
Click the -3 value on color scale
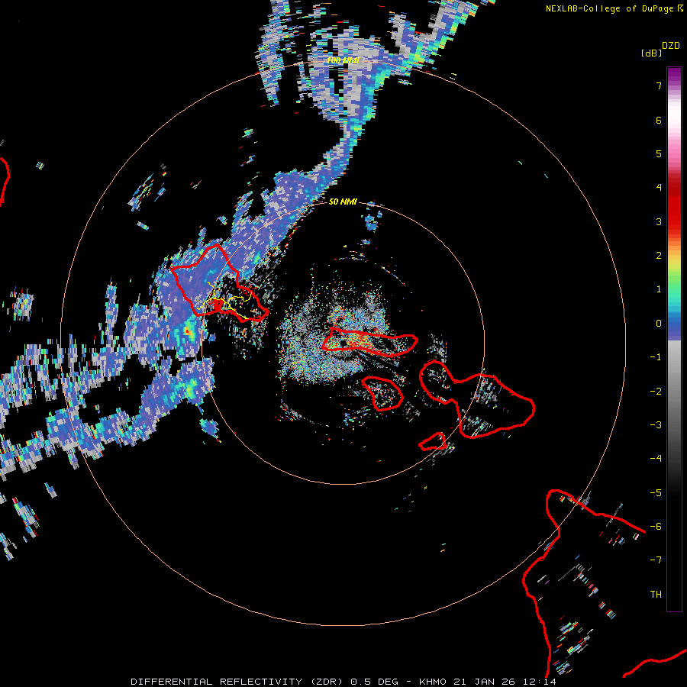[x=656, y=425]
